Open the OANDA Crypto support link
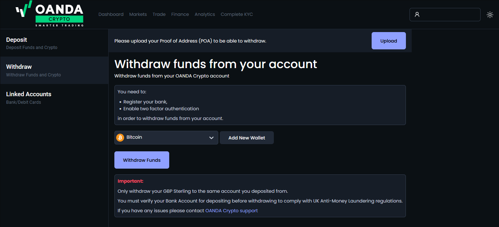This screenshot has height=227, width=499. pos(231,210)
